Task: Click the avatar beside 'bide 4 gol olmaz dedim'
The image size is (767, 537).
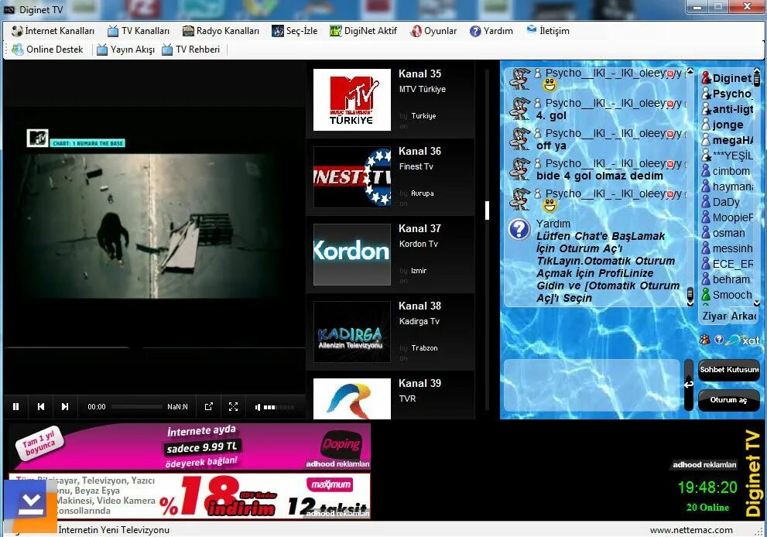Action: point(519,169)
